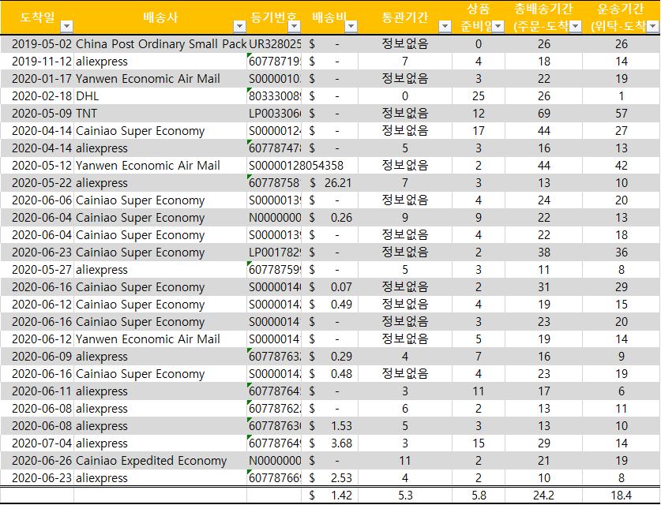Select customs period value 11
Screen dimensions: 661x505
(x=405, y=461)
